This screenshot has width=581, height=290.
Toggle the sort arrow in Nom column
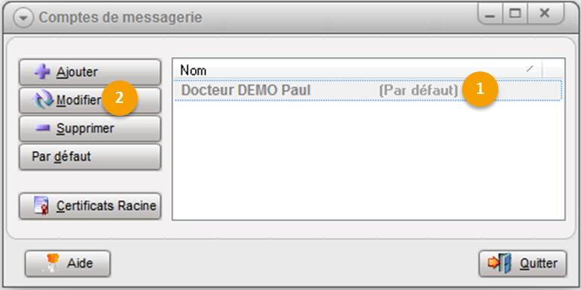531,68
